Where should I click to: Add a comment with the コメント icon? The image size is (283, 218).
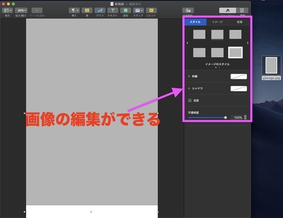click(151, 10)
